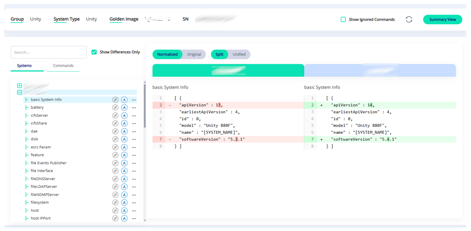Image resolution: width=471 pixels, height=231 pixels.
Task: Select the filesystem tree item
Action: pyautogui.click(x=40, y=202)
